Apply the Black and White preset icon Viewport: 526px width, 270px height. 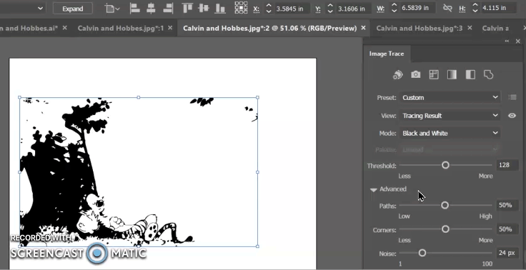coord(470,75)
